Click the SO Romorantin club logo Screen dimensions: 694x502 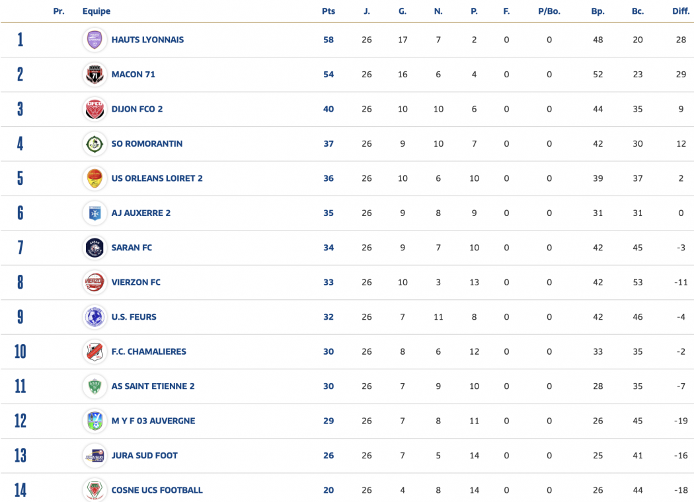pyautogui.click(x=95, y=144)
